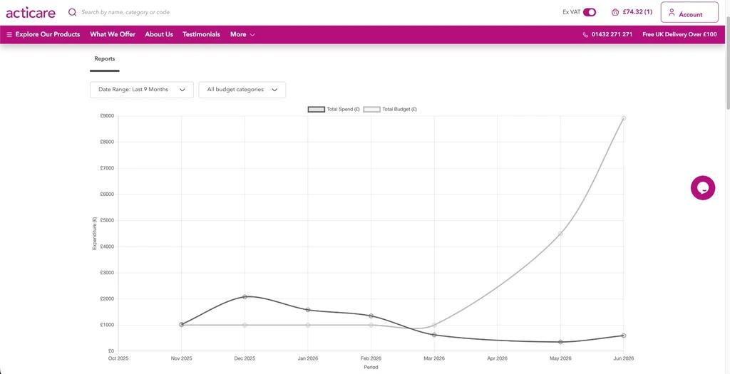730x374 pixels.
Task: Click the Mar 2026 budget data point
Action: (434, 325)
